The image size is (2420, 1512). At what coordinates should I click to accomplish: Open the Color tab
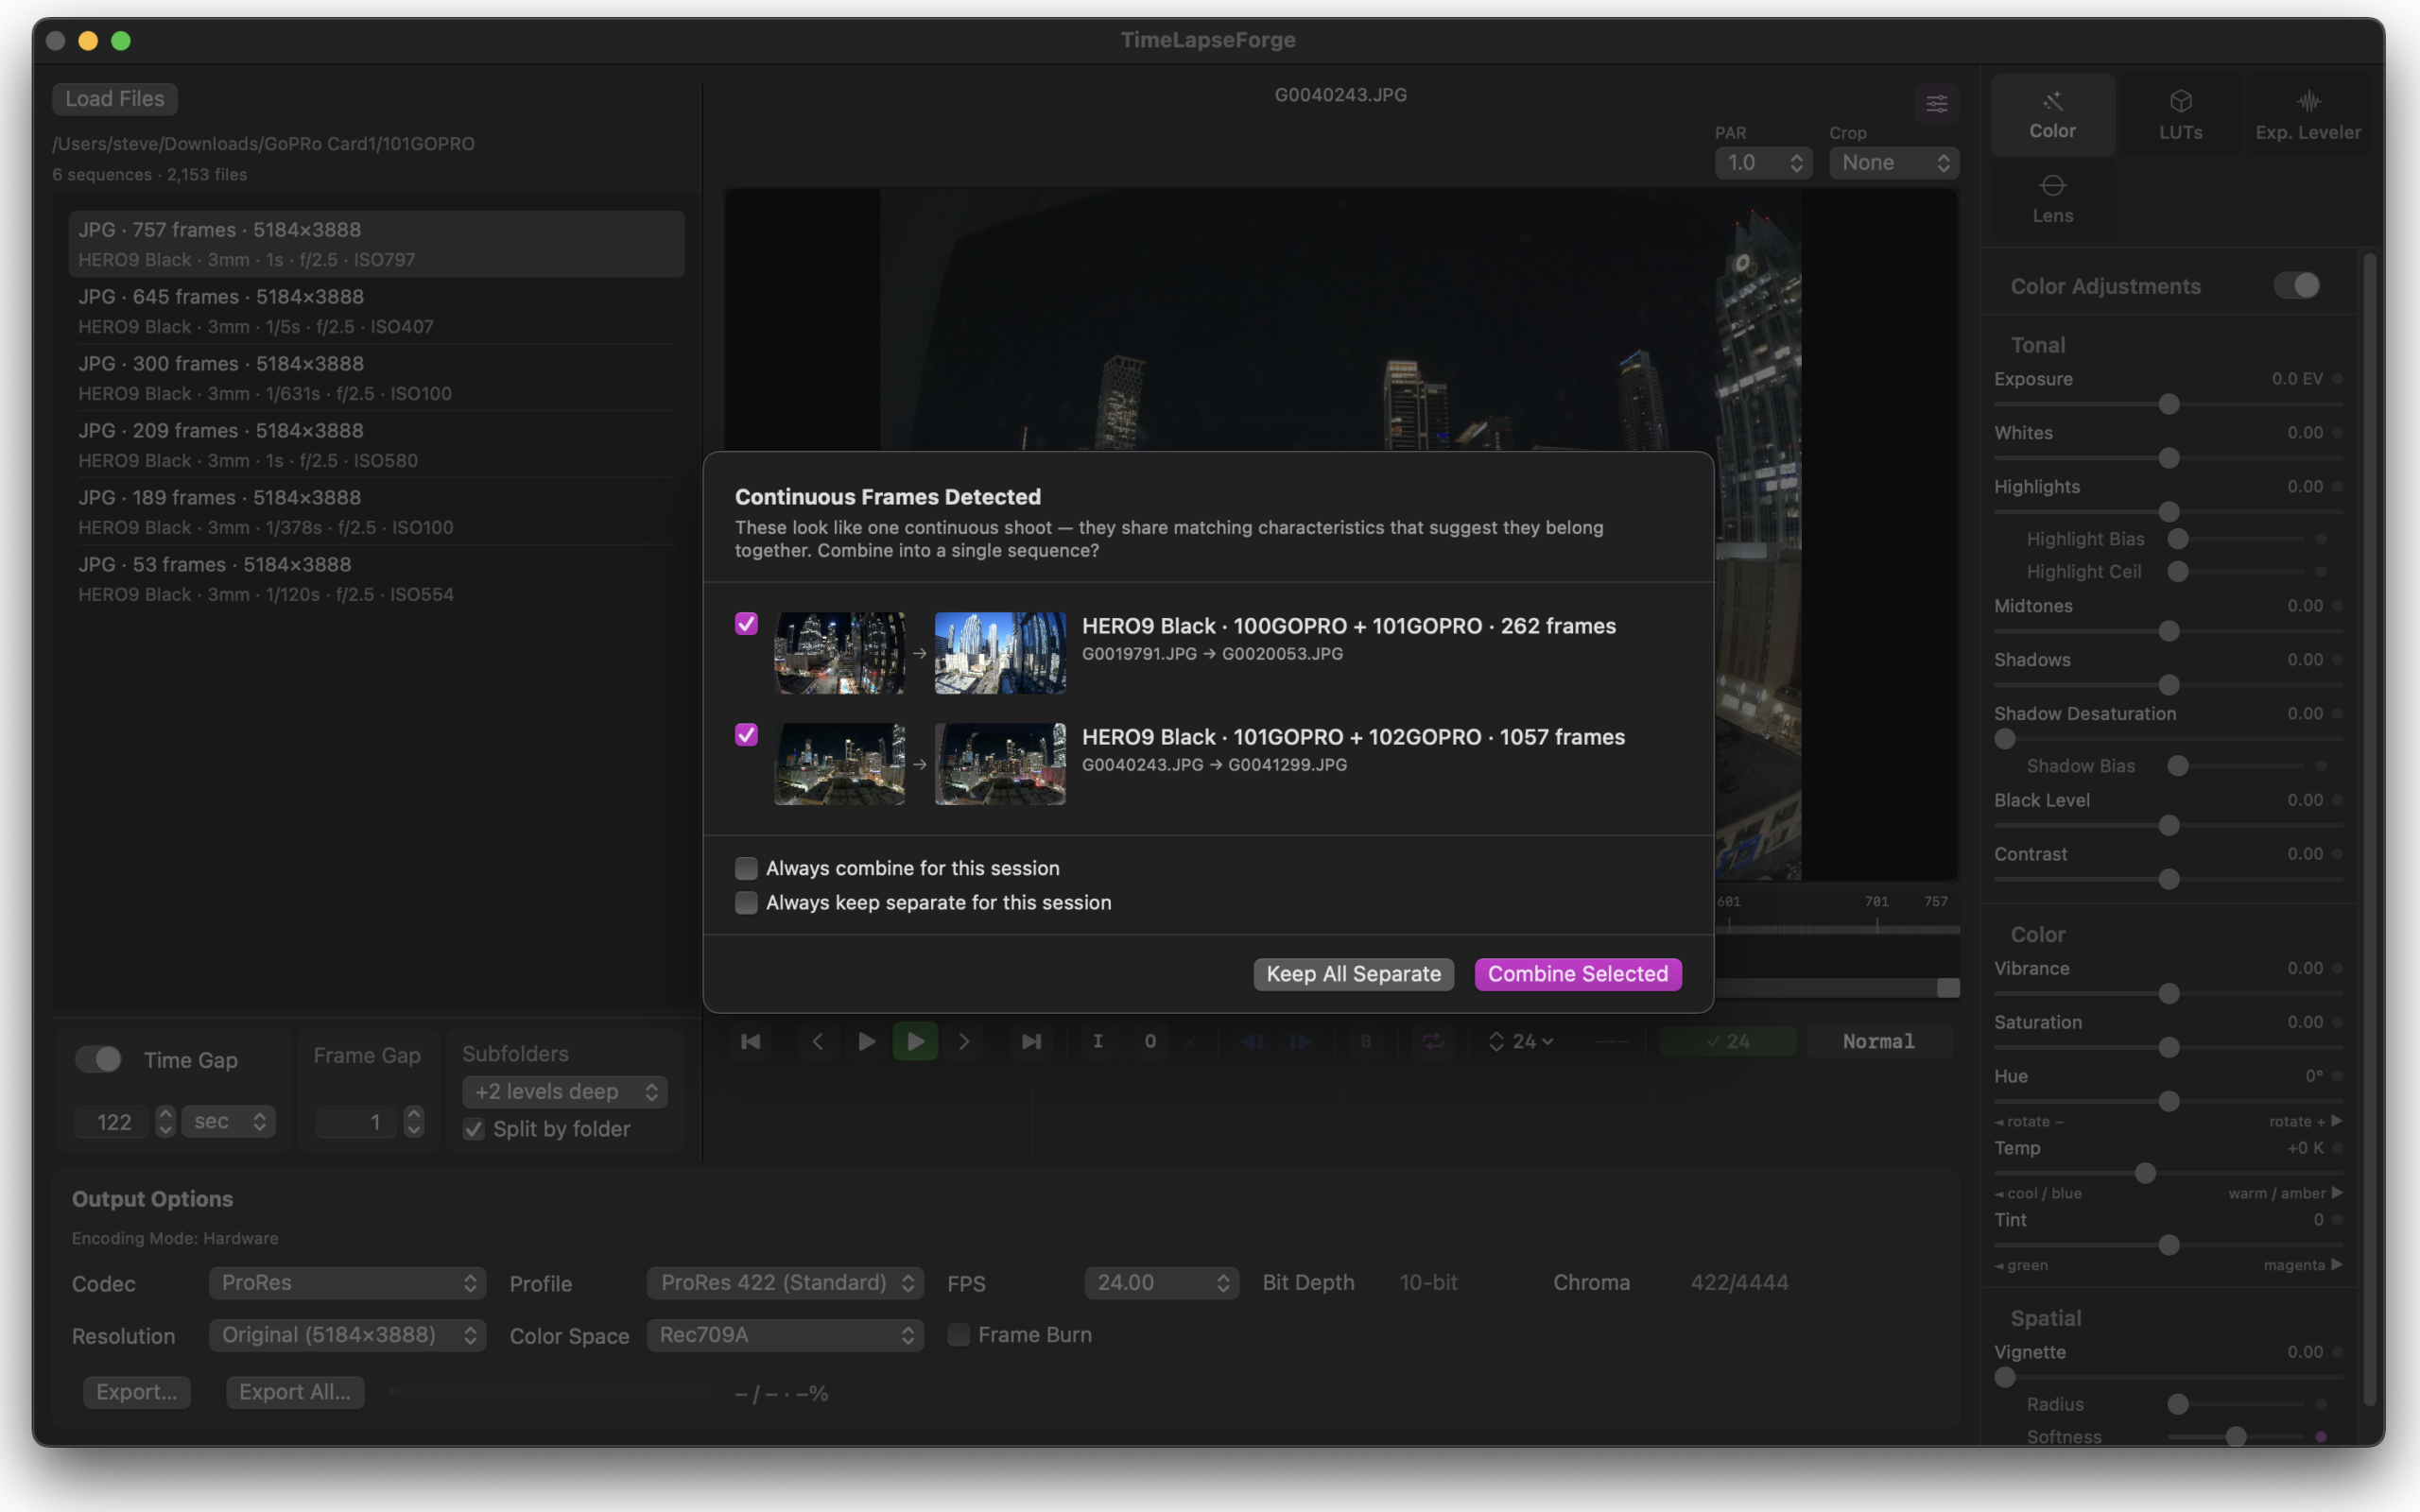tap(2052, 114)
